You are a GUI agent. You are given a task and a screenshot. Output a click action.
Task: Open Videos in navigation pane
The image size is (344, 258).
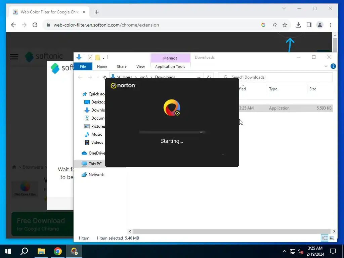[94, 142]
